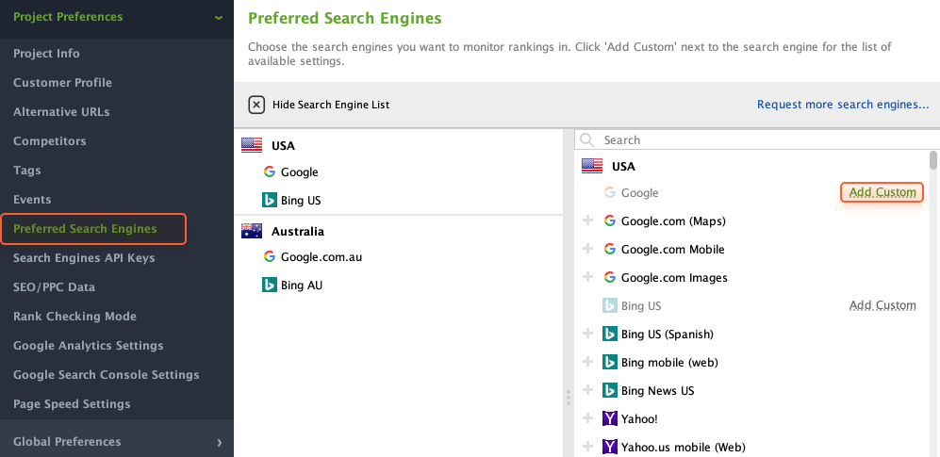Click Bing News US label text
Screen dimensions: 940x457
coord(658,390)
